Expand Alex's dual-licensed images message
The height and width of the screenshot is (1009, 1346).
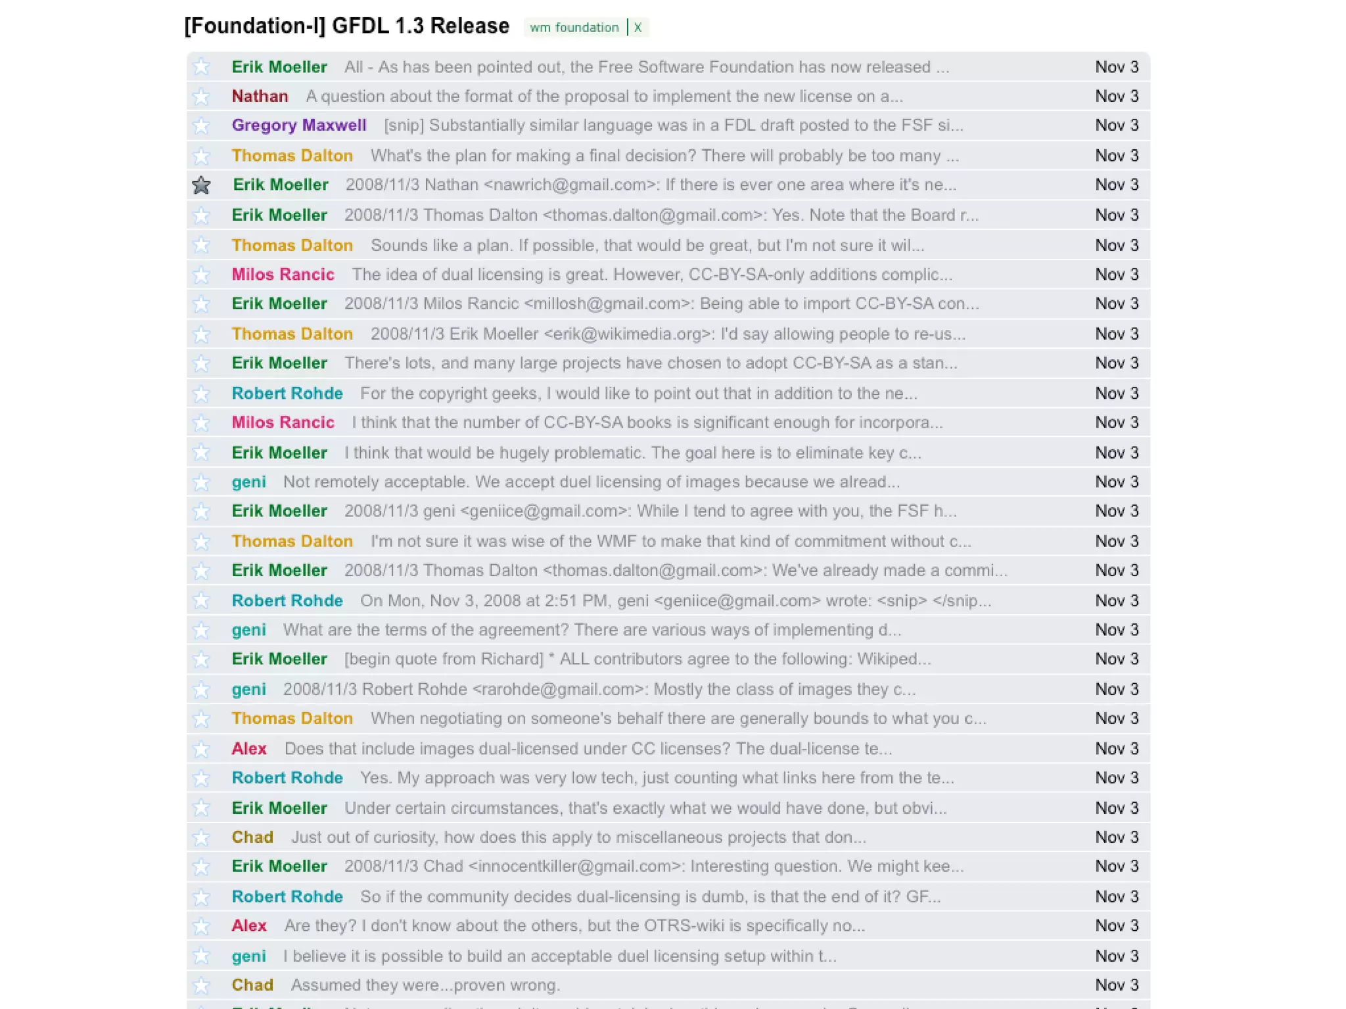pyautogui.click(x=588, y=749)
